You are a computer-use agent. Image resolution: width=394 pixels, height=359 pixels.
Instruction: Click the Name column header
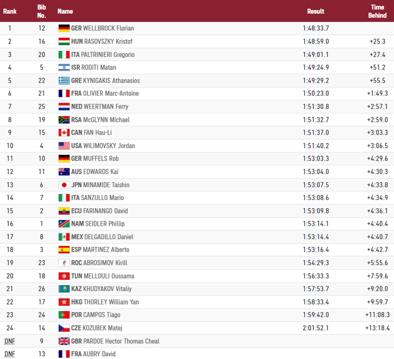pos(65,11)
